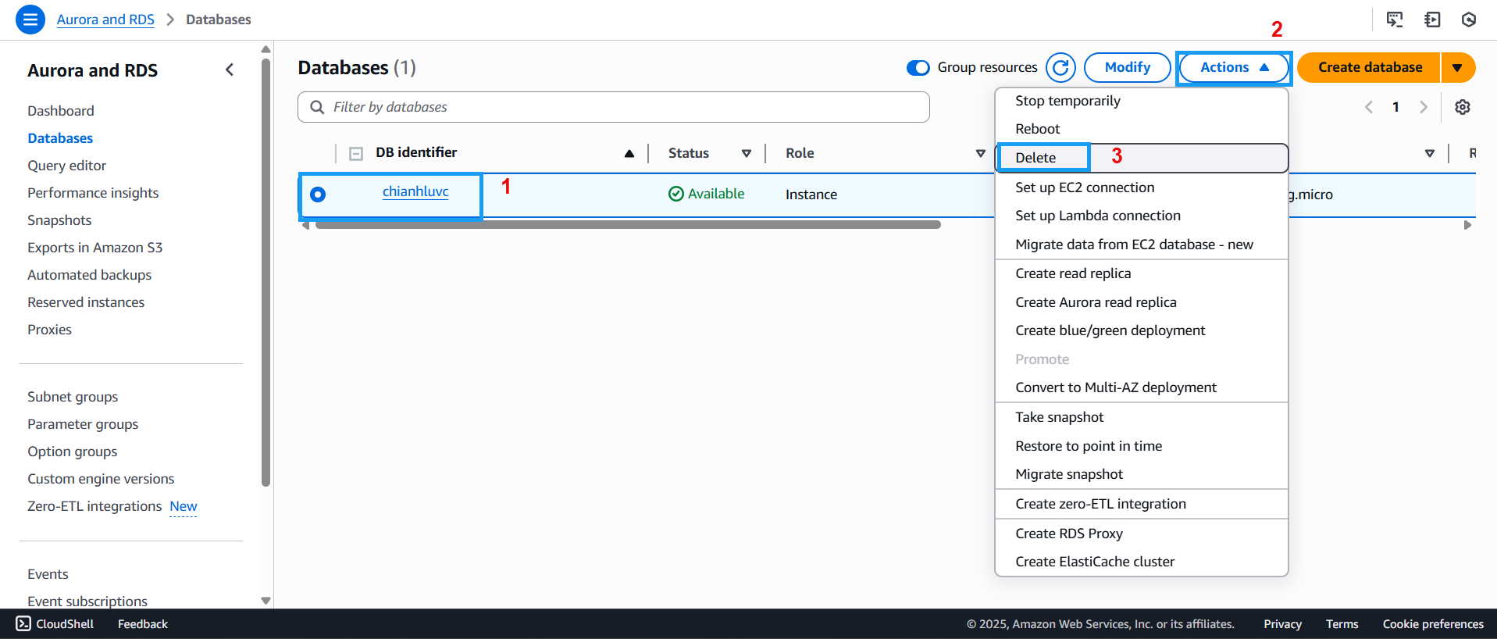Click the table horizontal scrollbar

point(628,225)
